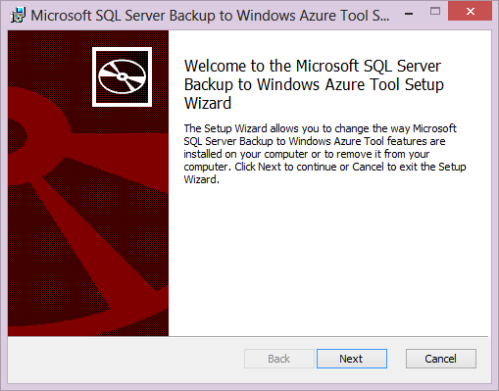Select the window title bar text

pos(210,16)
